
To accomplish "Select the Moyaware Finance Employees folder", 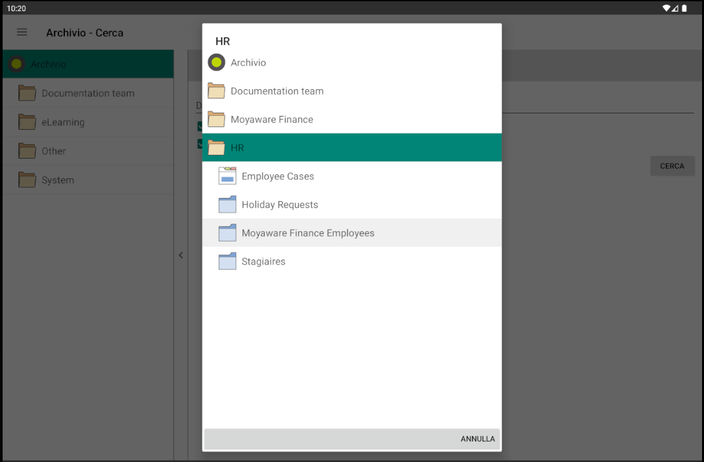I will click(x=308, y=233).
